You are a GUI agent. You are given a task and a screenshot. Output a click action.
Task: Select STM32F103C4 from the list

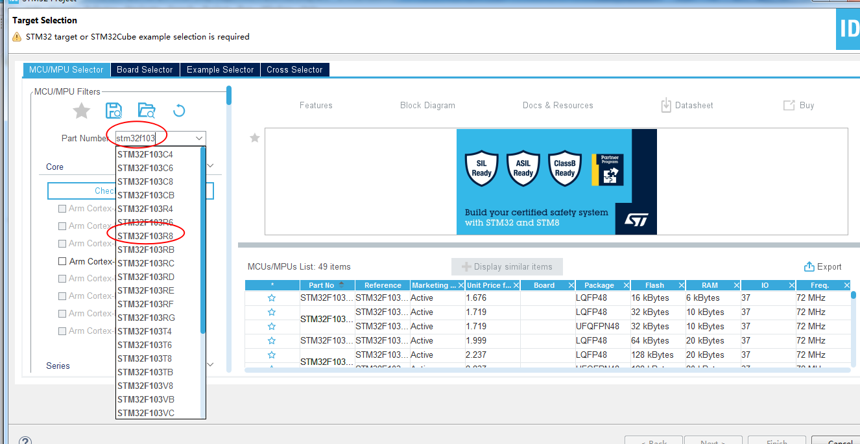145,154
